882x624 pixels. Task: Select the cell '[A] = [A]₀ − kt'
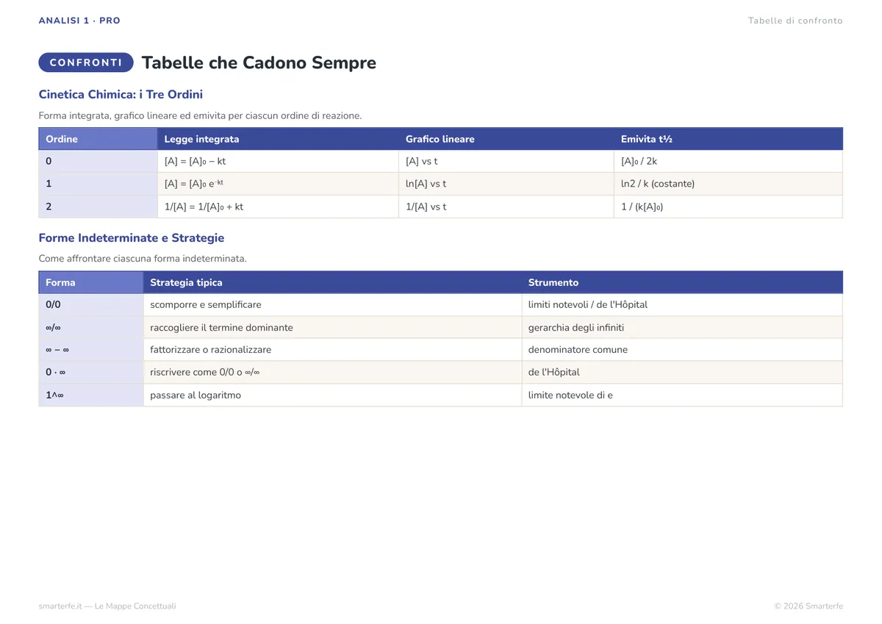(x=278, y=161)
